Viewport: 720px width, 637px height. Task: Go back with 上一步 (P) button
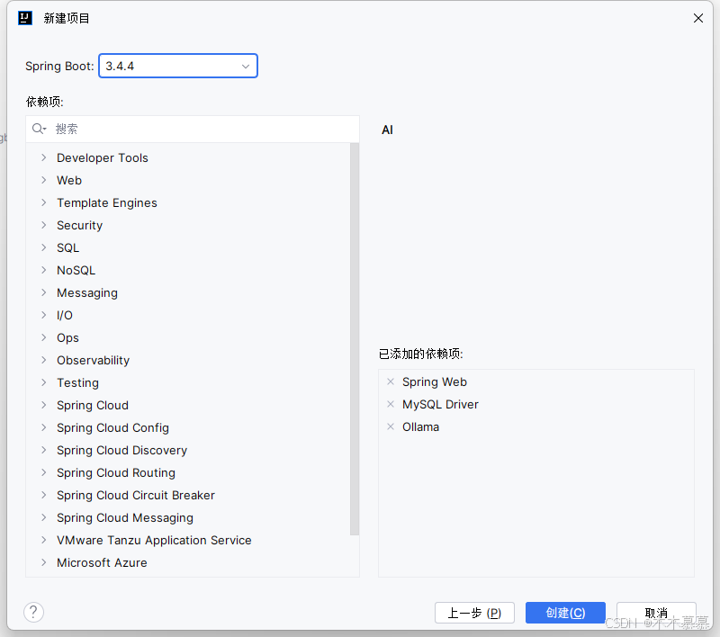[474, 613]
